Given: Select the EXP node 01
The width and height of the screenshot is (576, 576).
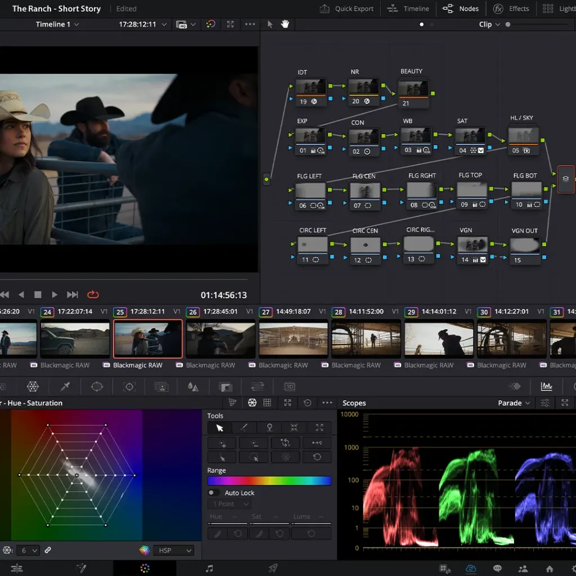Looking at the screenshot, I should pos(310,141).
